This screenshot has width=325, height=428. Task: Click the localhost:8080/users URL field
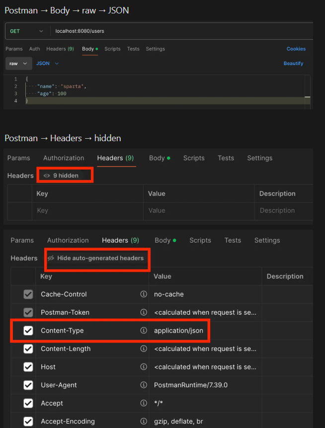tap(181, 31)
